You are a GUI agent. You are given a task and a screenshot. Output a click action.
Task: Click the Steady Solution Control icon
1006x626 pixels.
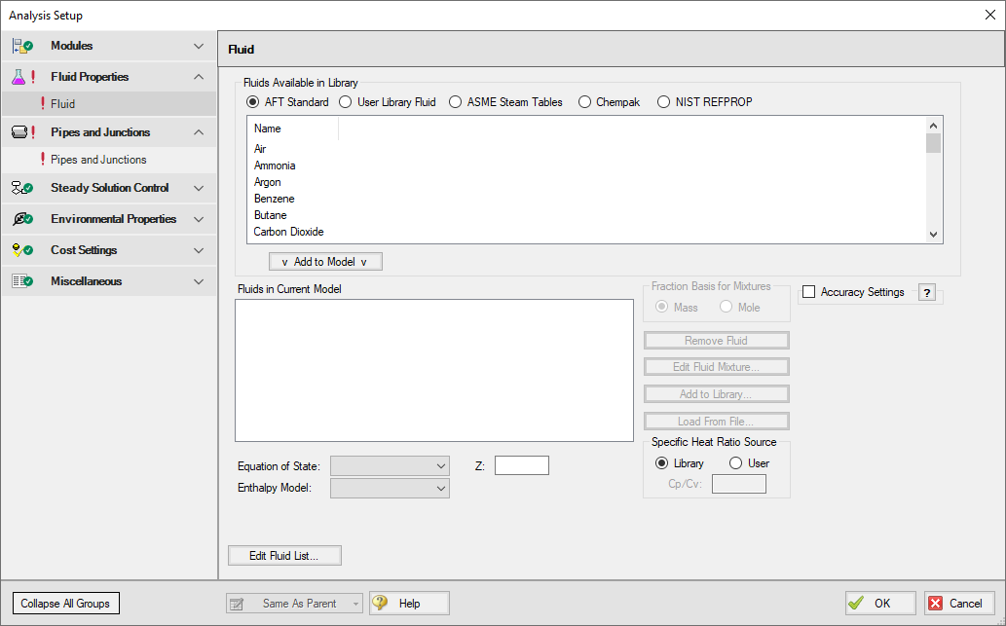tap(21, 188)
